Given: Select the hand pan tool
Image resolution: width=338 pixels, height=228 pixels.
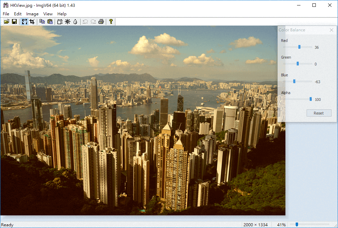Looking at the screenshot, I should coord(24,21).
